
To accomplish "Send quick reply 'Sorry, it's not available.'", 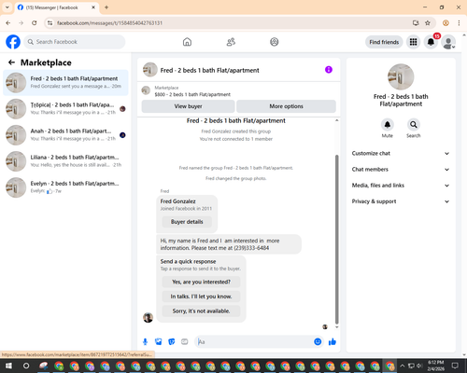I will 201,311.
